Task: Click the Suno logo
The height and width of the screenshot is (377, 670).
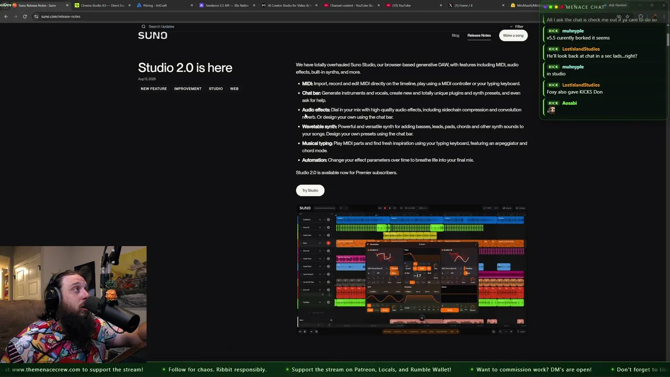Action: (x=153, y=36)
